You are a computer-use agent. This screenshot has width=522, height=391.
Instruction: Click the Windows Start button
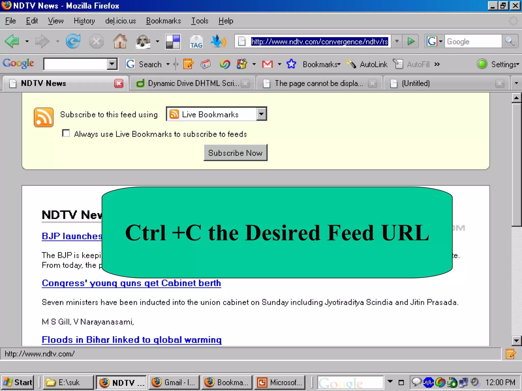click(x=18, y=382)
